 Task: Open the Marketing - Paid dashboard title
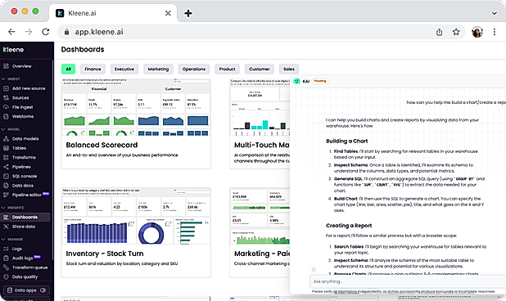point(262,254)
